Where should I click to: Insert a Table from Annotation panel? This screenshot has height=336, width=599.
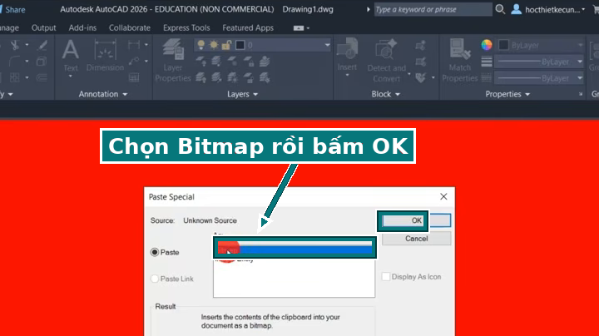(x=134, y=77)
